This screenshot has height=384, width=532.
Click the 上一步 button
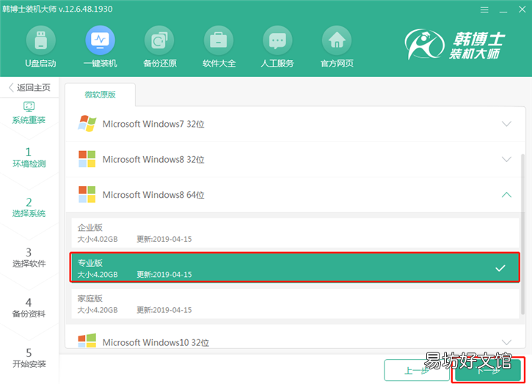tap(417, 370)
